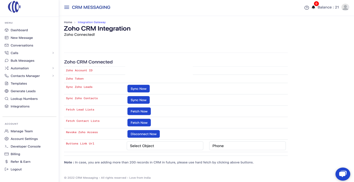
Task: Select Logout menu item
Action: point(16,169)
